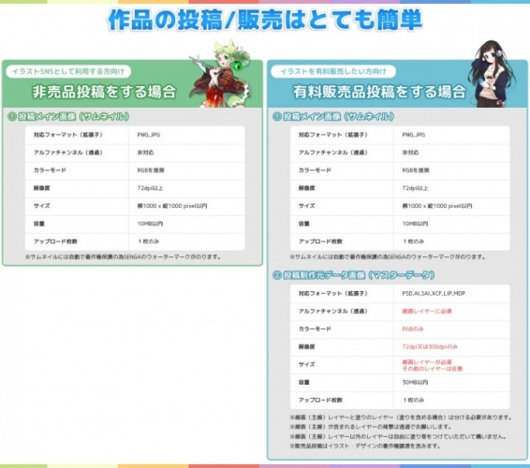
Task: Open the 投稿制作元データ画像（マスターデータ） section heading
Action: 359,275
